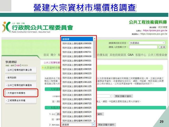Open the 公共工程委員會 menu item

coord(157,55)
